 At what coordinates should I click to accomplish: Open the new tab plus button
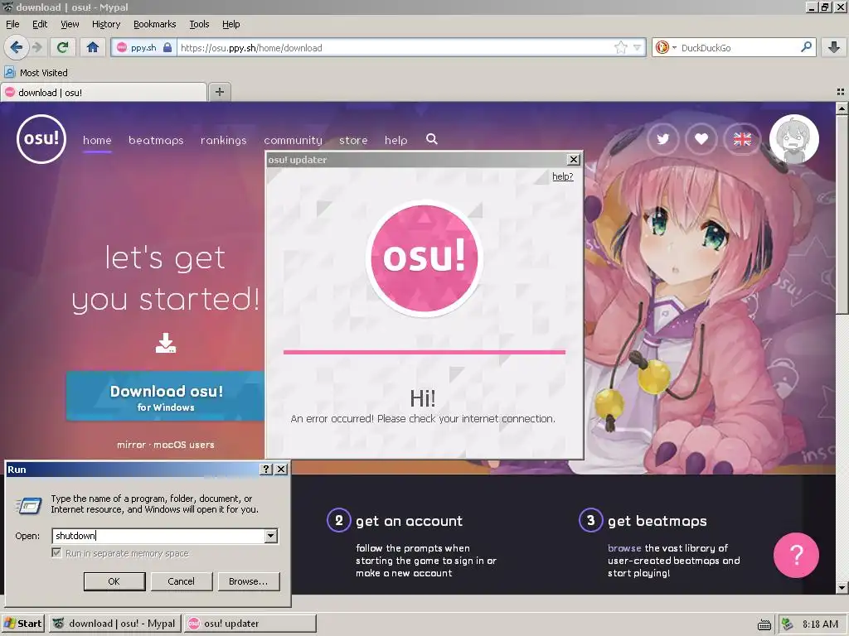tap(219, 92)
